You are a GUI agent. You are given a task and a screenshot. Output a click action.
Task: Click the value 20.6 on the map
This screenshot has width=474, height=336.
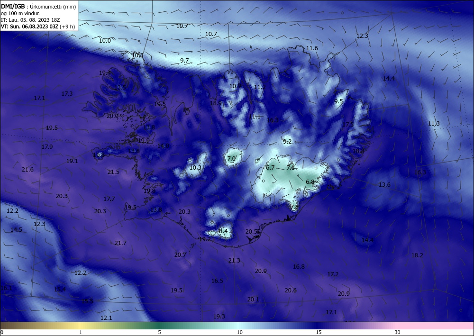291,291
